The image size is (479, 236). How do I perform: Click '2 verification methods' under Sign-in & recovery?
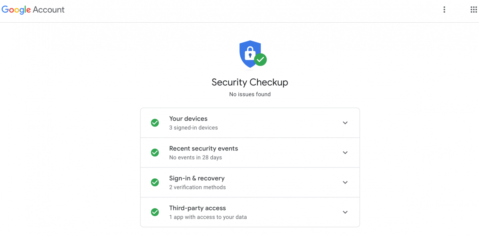[197, 187]
